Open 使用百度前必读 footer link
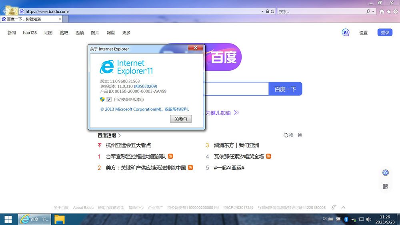 111,208
